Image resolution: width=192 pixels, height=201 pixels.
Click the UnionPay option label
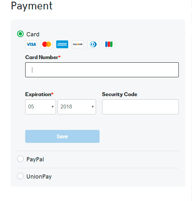click(39, 177)
